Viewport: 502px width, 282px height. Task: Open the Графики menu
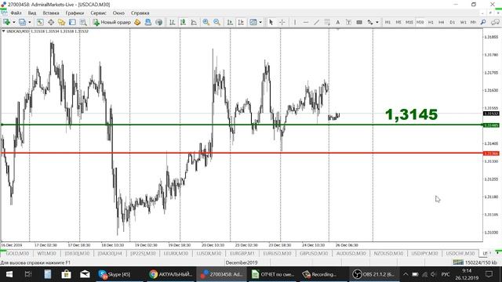point(75,13)
